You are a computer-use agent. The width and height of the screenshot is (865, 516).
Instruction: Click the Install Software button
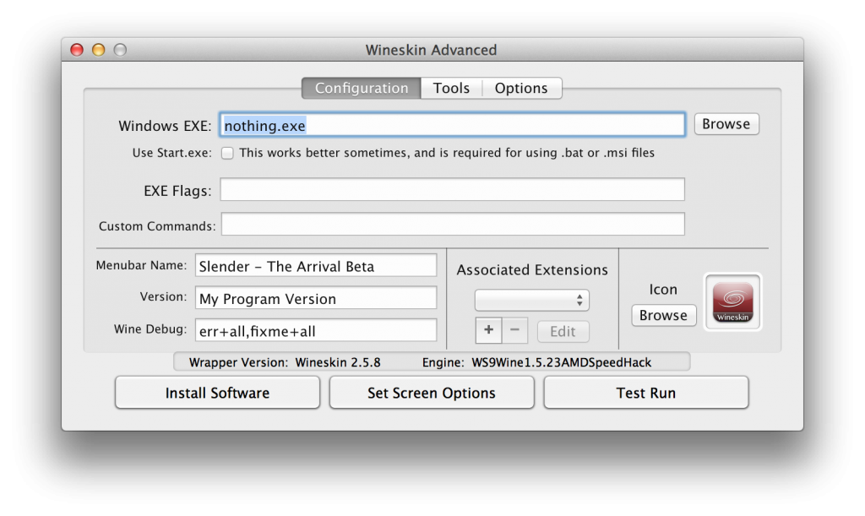pyautogui.click(x=217, y=393)
